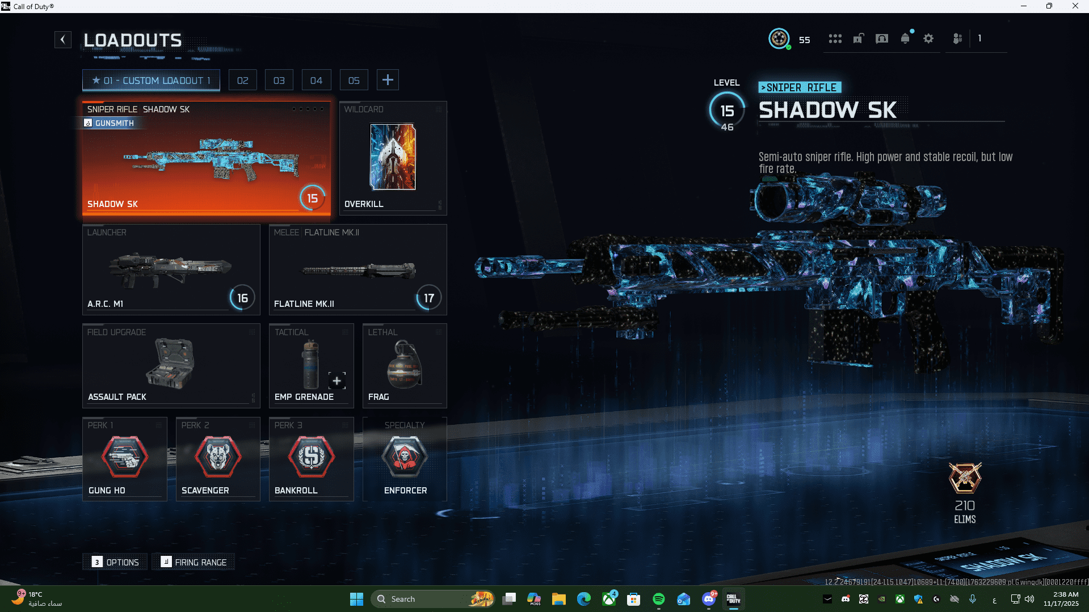This screenshot has width=1089, height=612.
Task: Click the Options button
Action: (115, 562)
